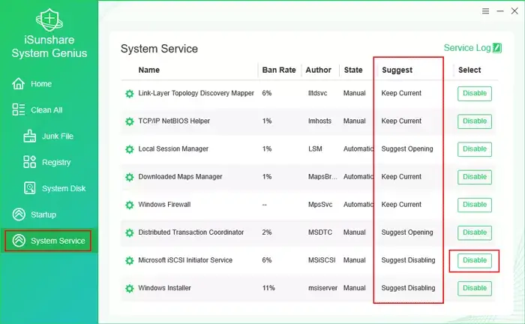Image resolution: width=525 pixels, height=324 pixels.
Task: Click the 11% ban rate value
Action: coord(268,288)
